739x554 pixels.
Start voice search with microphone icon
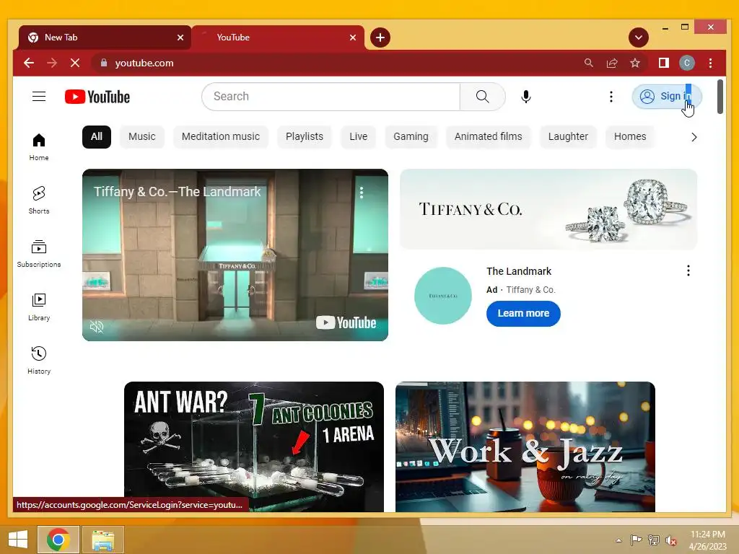[x=526, y=97]
